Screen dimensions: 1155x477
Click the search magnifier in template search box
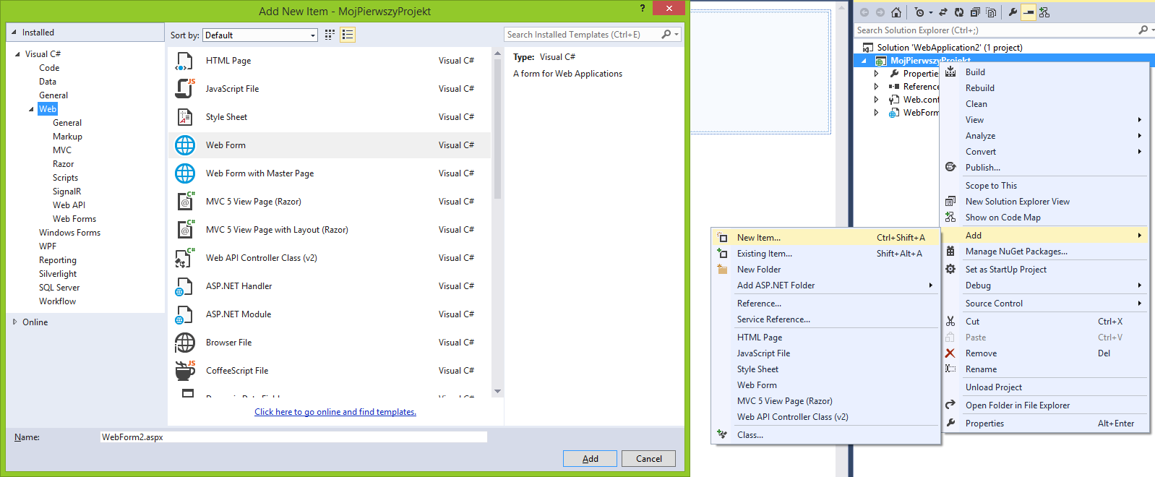[666, 35]
